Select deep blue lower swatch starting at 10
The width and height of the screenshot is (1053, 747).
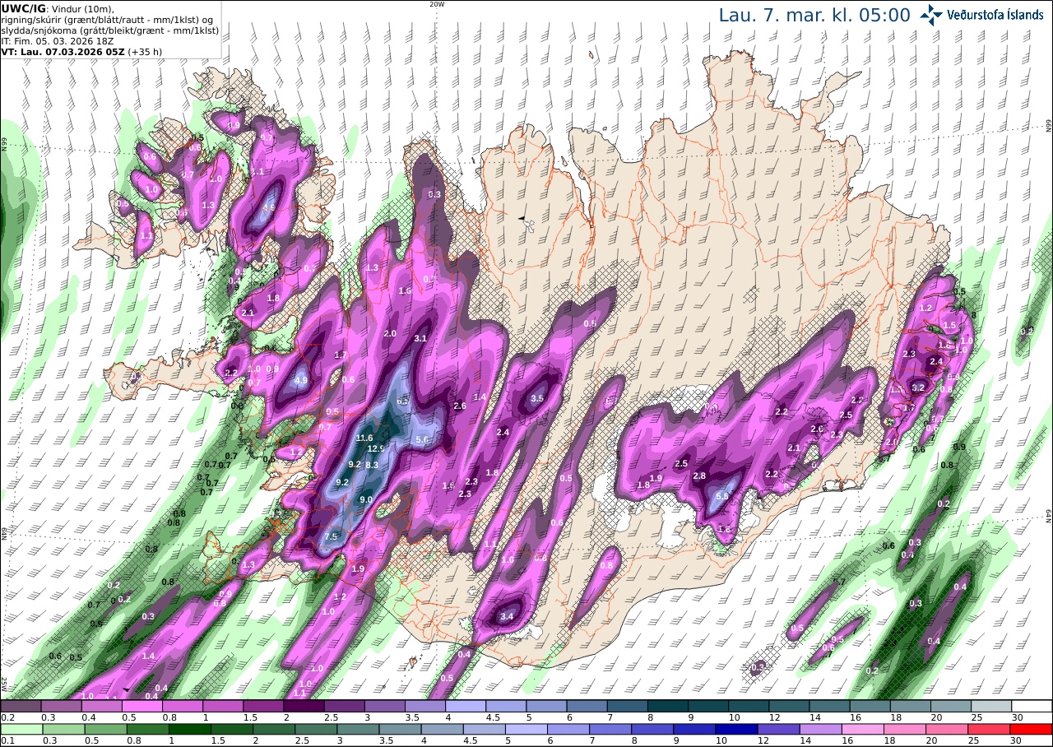click(736, 729)
